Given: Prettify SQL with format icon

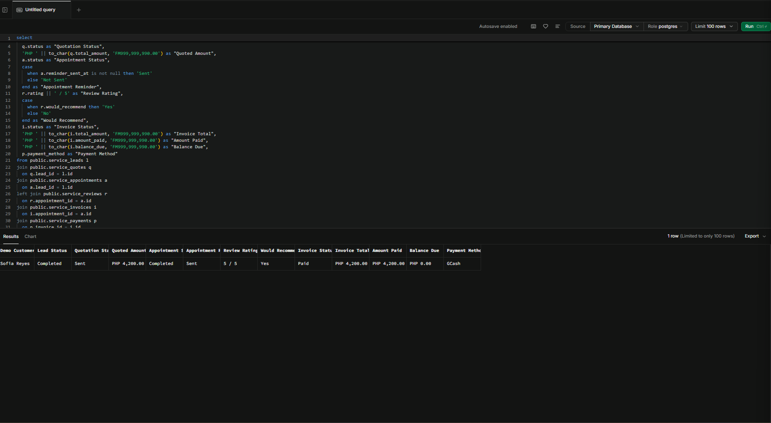Looking at the screenshot, I should [557, 26].
